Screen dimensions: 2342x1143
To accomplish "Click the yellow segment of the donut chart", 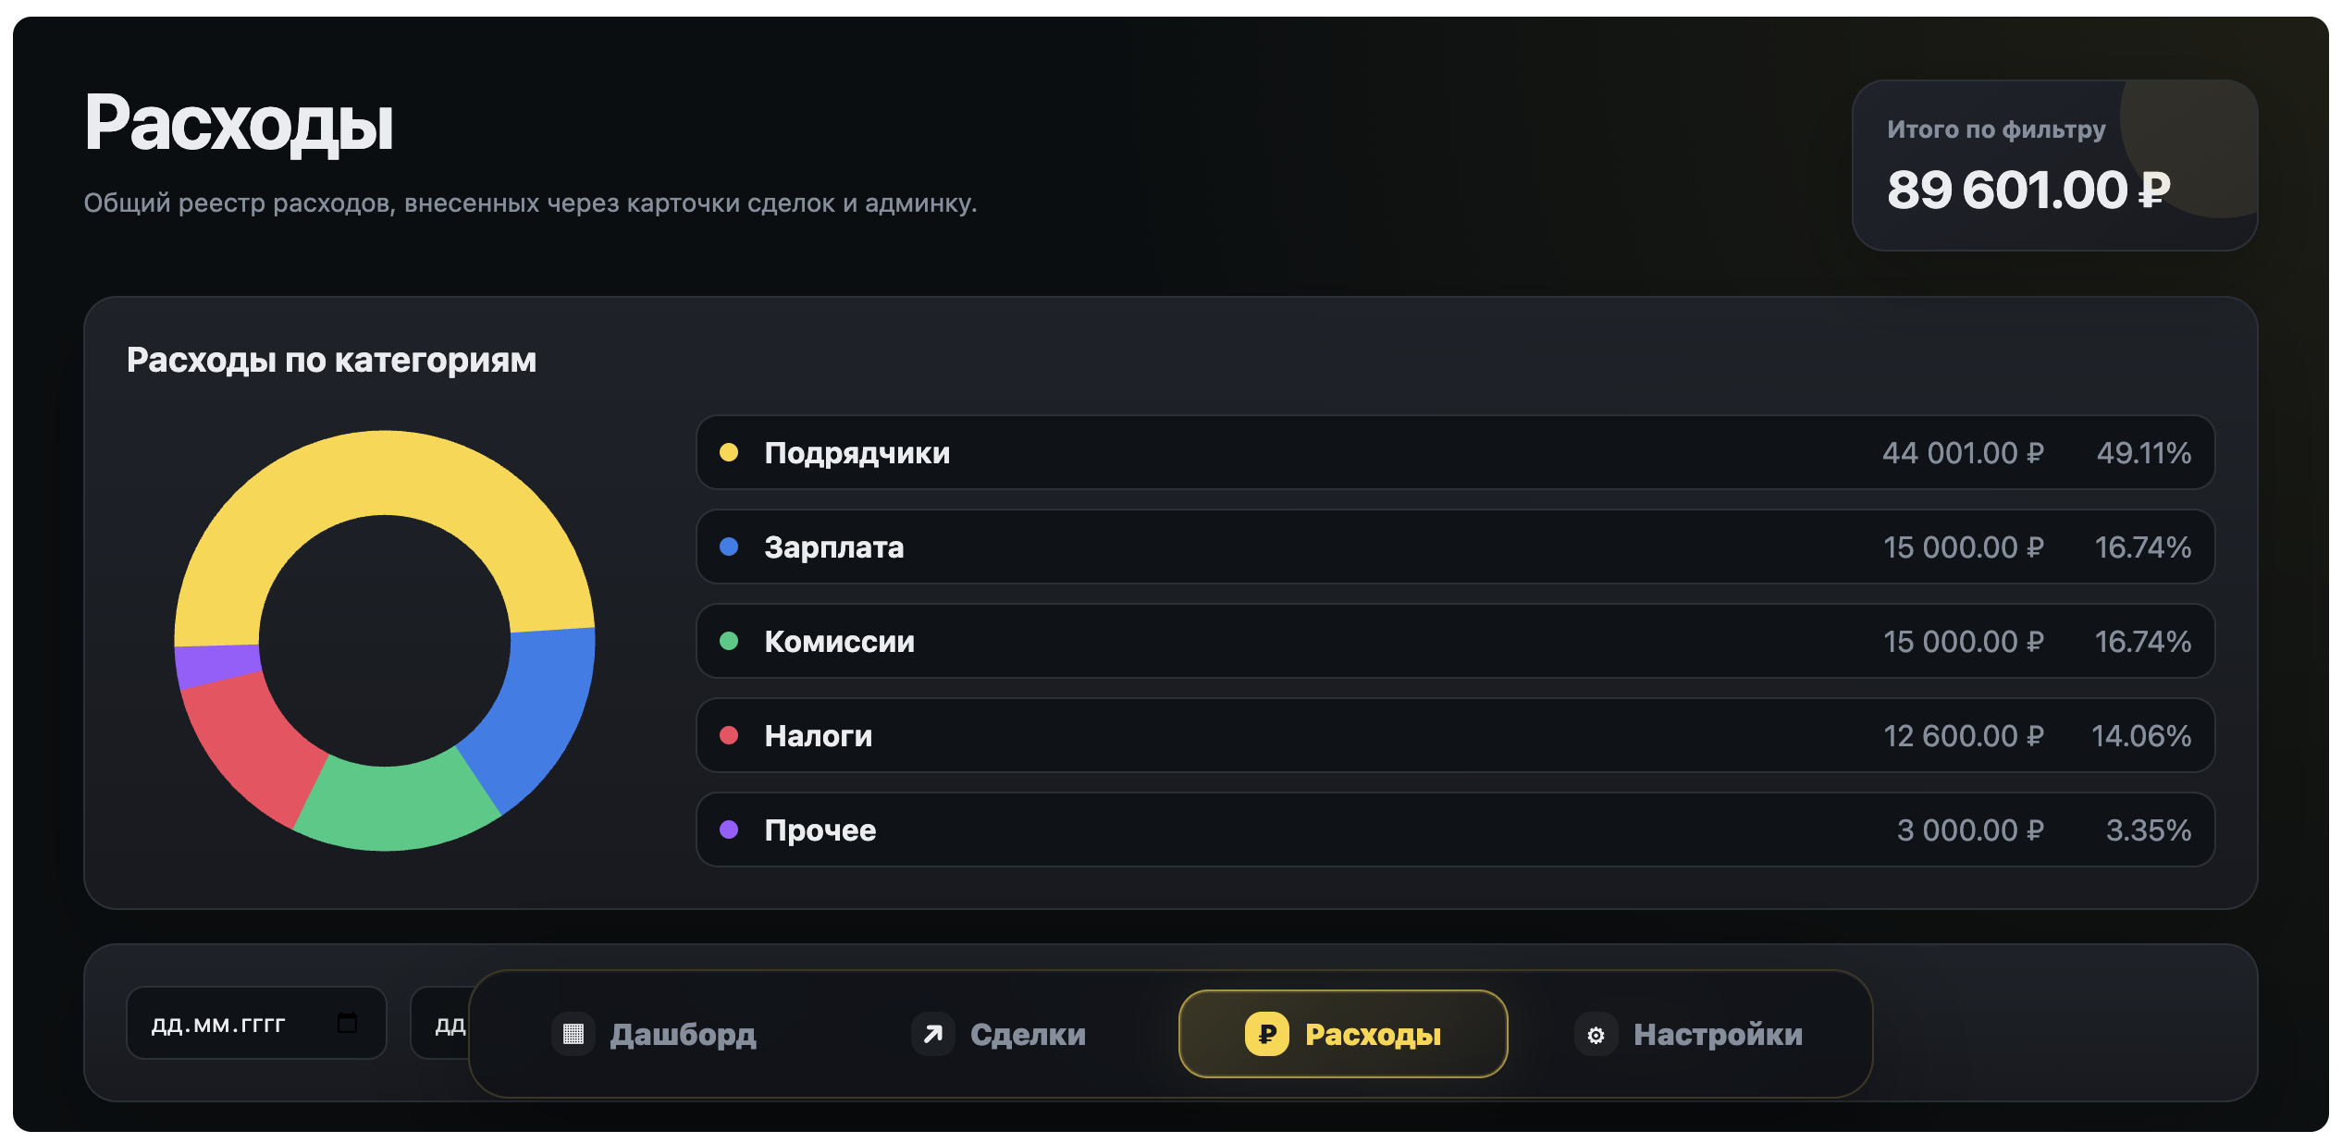I will pos(384,473).
